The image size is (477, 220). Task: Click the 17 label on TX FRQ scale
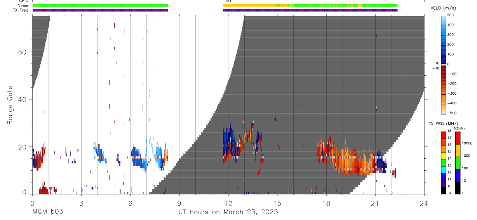450,138
